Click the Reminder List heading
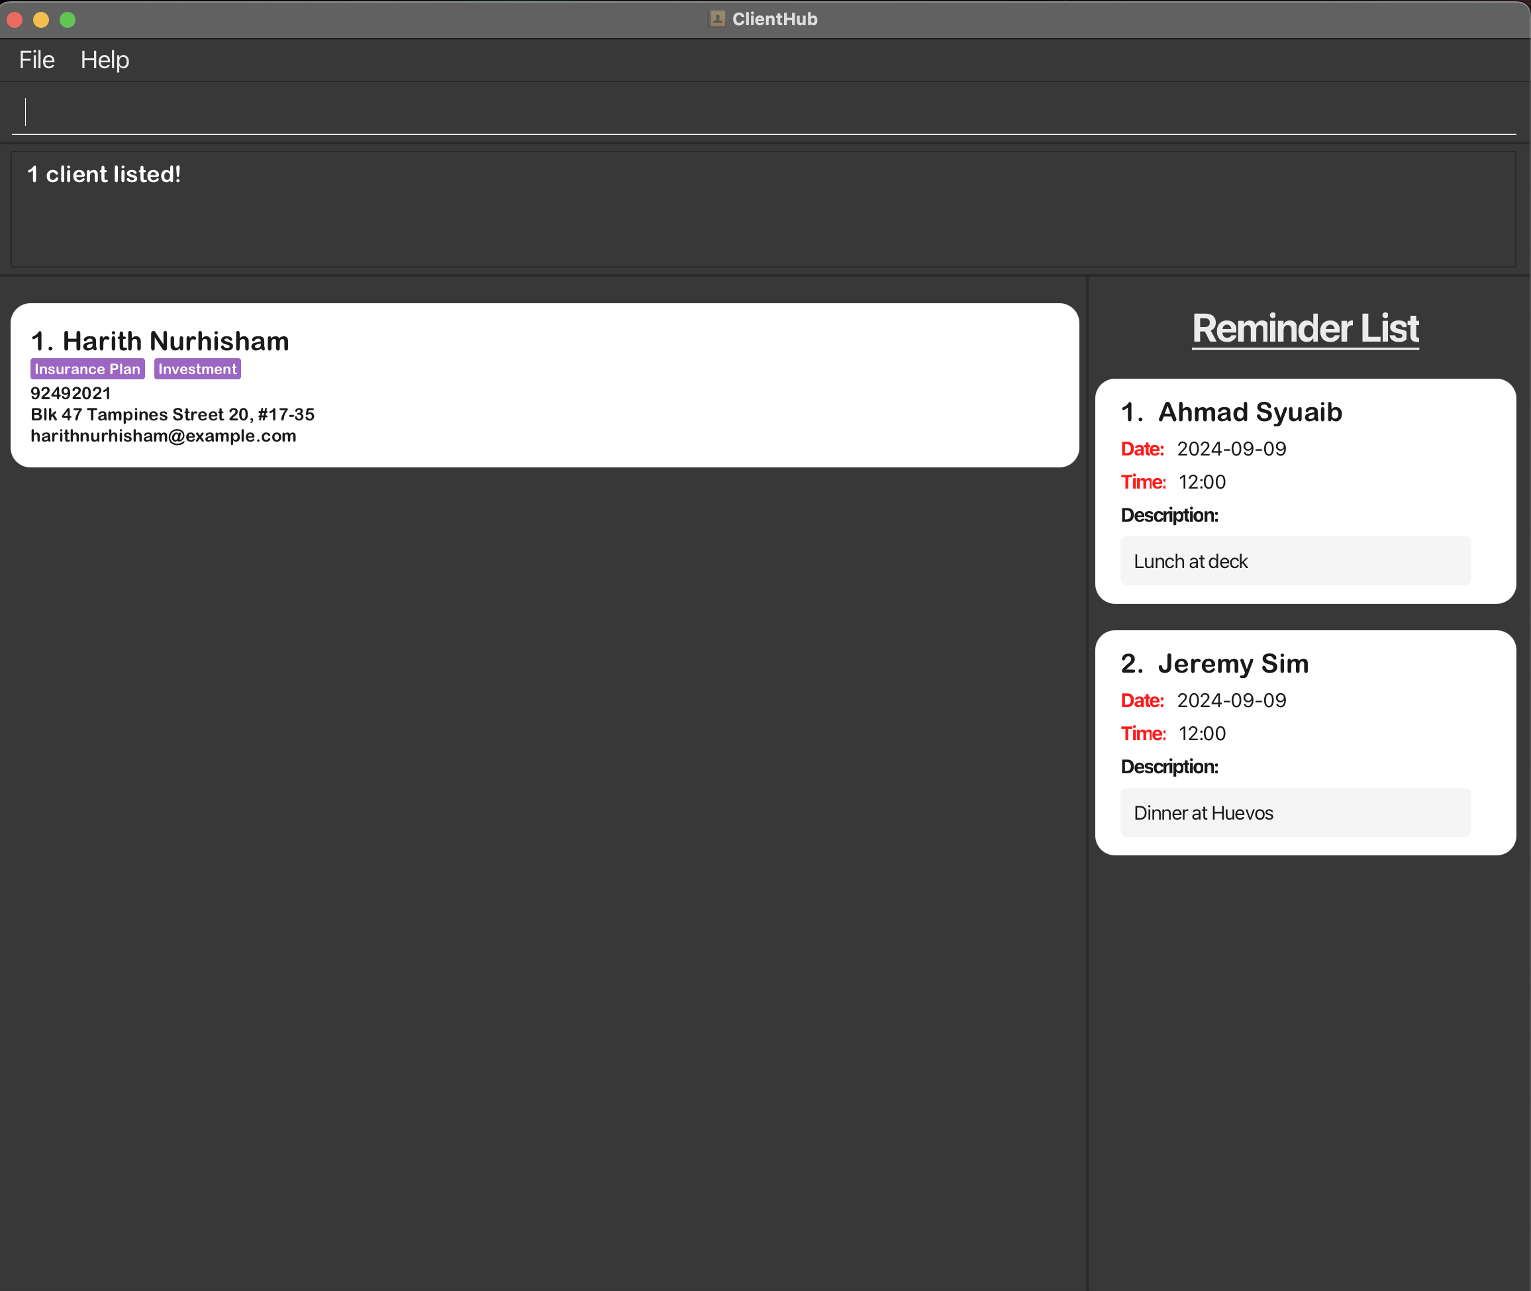Viewport: 1531px width, 1291px height. click(1305, 328)
